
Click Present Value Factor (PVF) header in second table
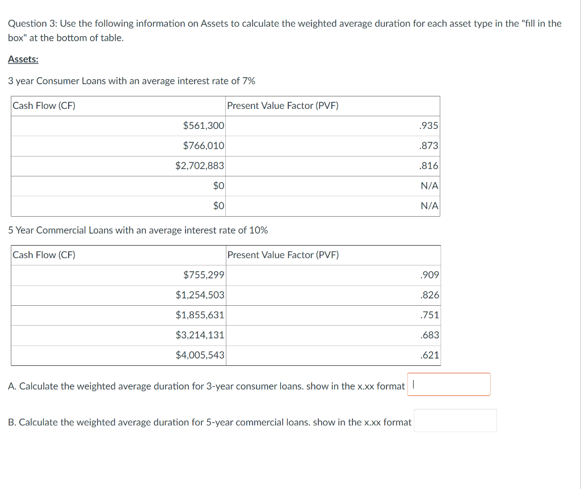coord(283,255)
